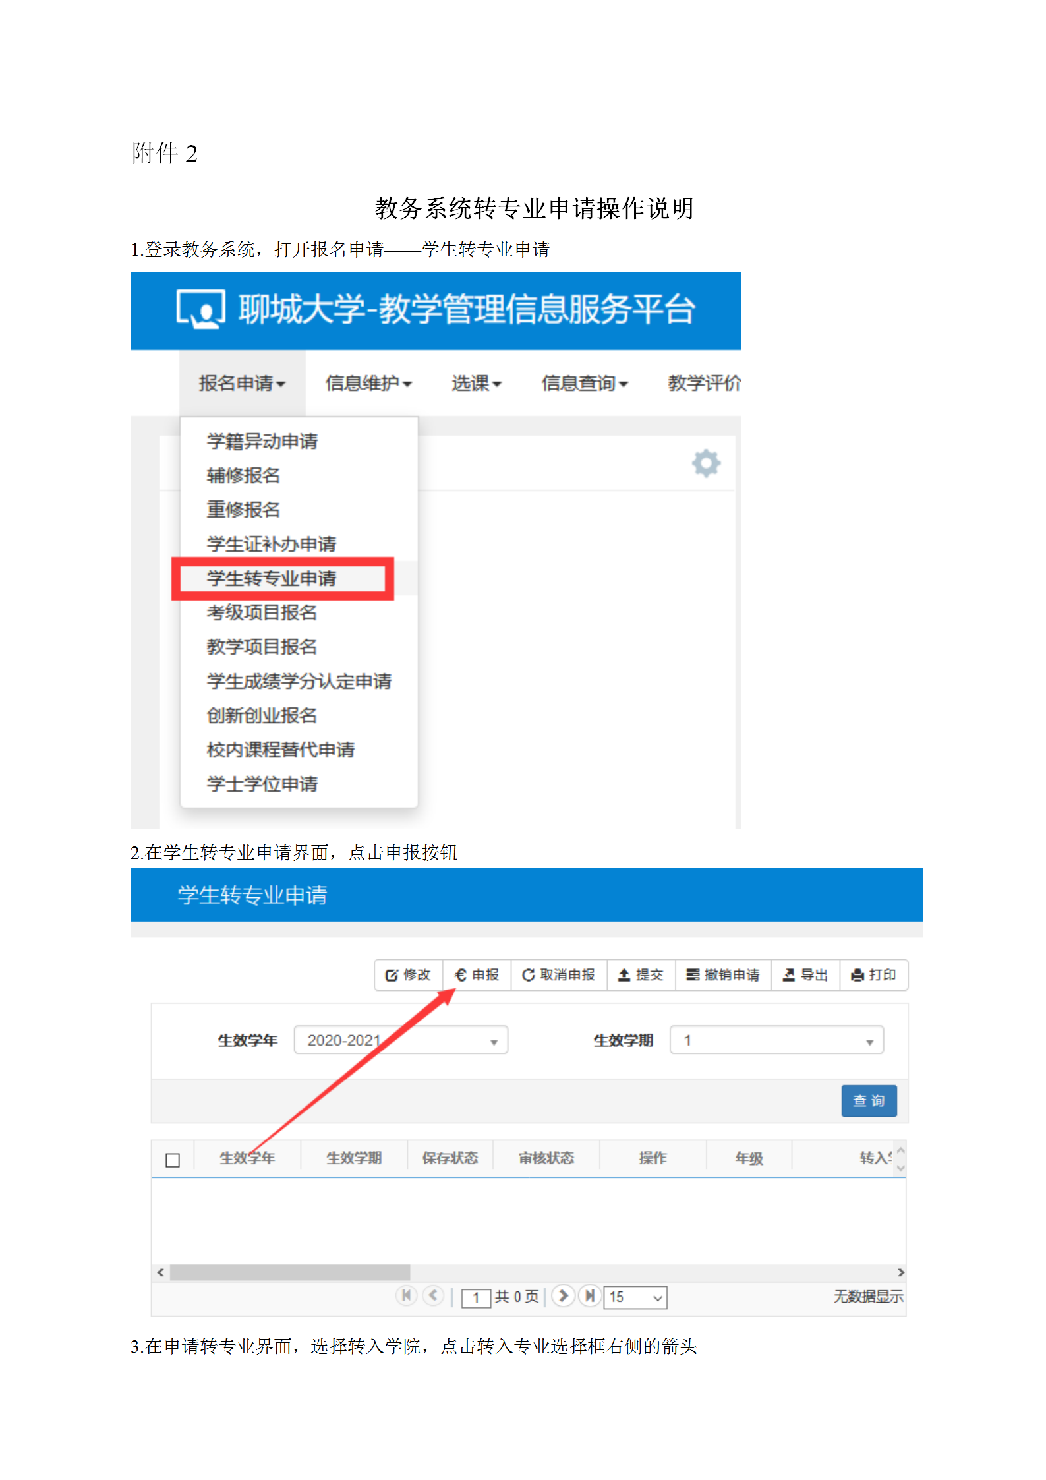Open the page size 15 dropdown

point(635,1297)
